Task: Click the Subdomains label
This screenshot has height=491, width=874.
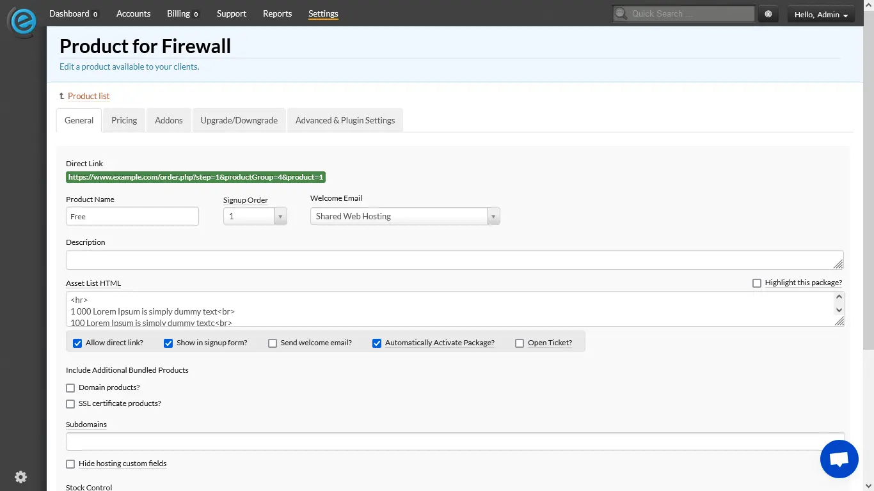Action: 86,425
